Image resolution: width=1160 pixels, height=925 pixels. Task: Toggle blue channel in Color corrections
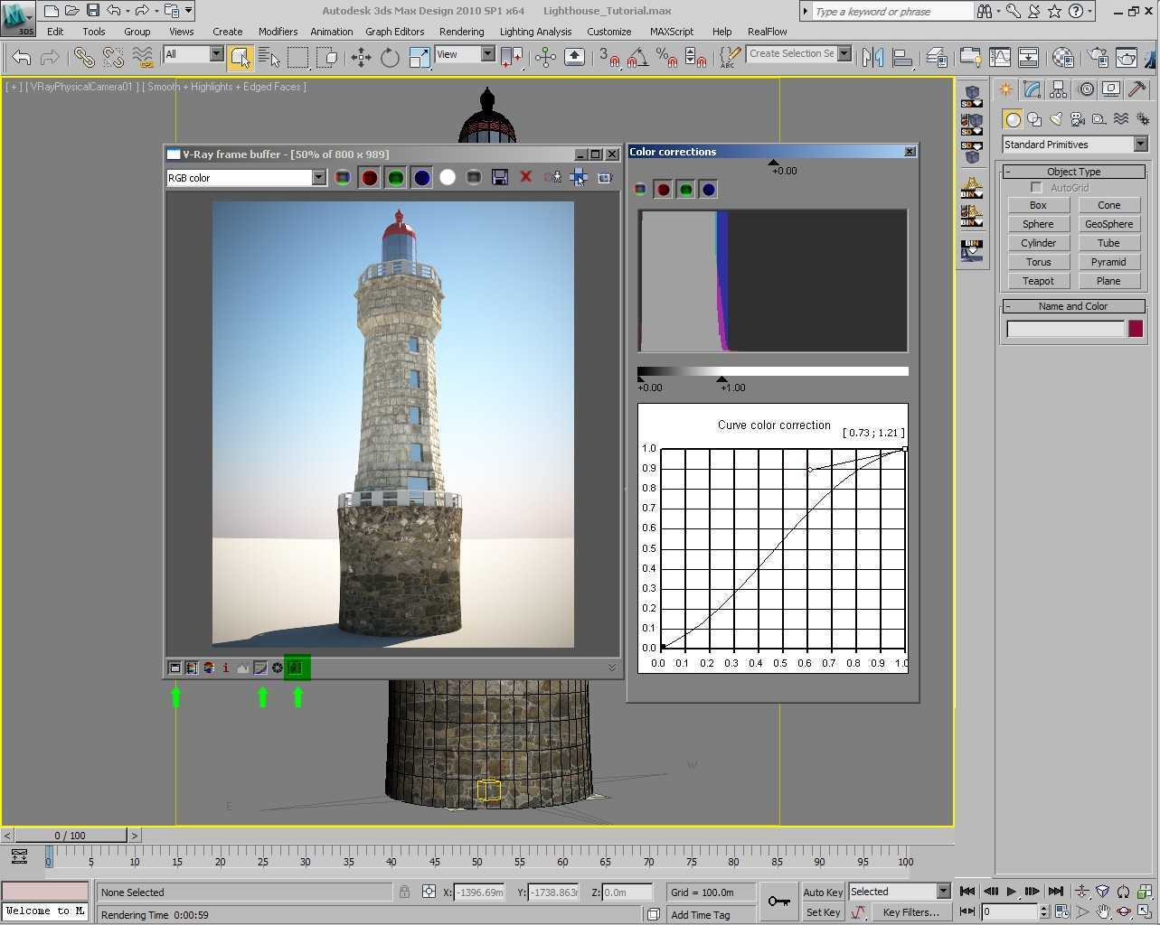[709, 190]
